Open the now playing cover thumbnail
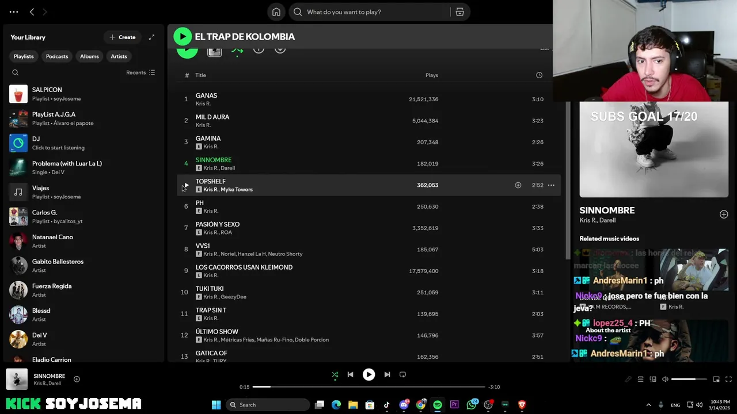 coord(17,379)
